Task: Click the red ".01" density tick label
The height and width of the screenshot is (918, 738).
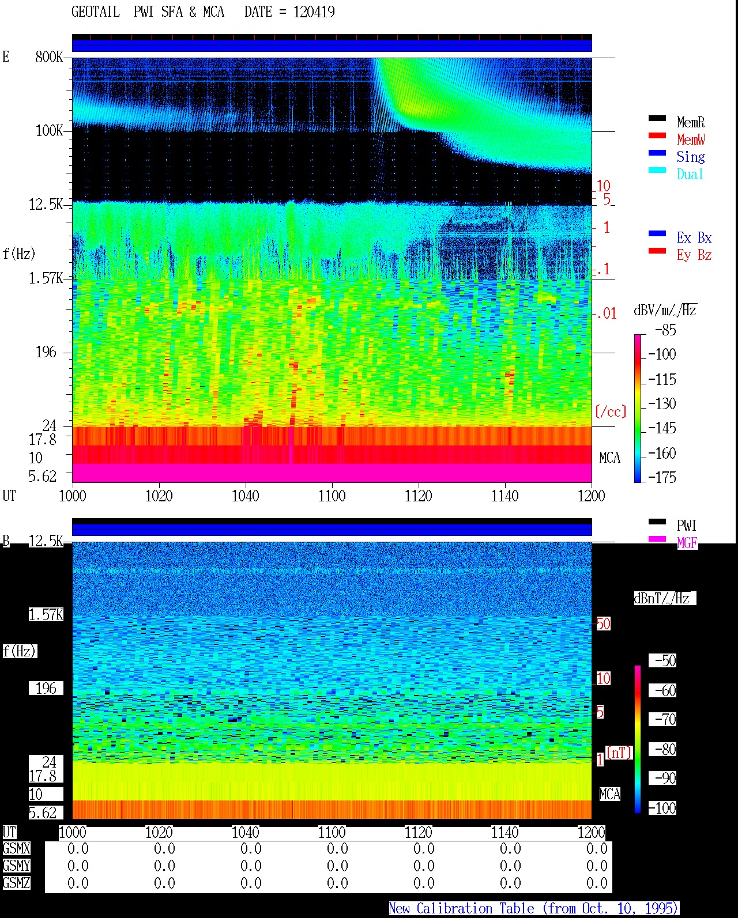Action: click(x=607, y=314)
